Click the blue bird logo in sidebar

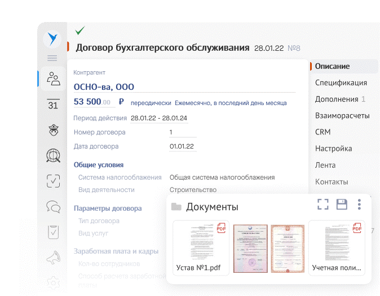52,38
